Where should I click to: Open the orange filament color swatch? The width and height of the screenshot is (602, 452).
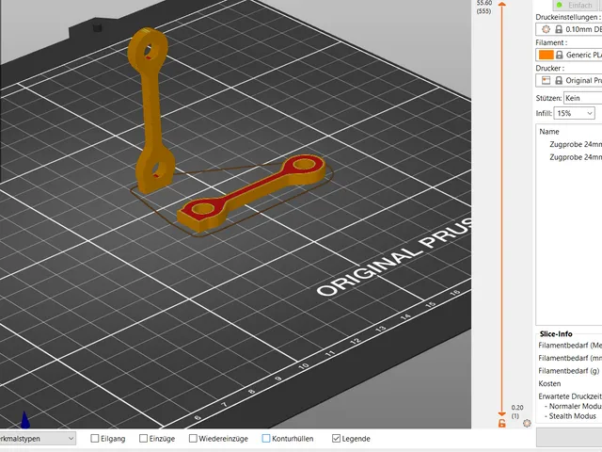click(x=546, y=55)
